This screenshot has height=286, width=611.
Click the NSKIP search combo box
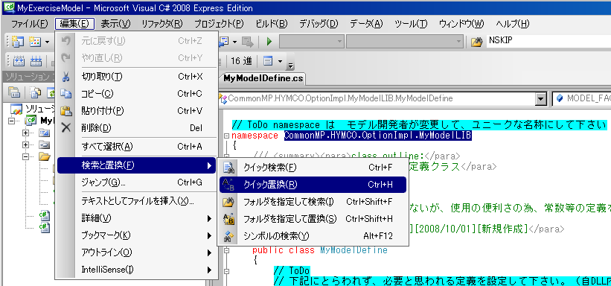pos(548,41)
